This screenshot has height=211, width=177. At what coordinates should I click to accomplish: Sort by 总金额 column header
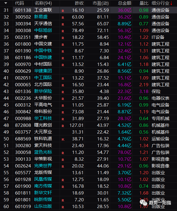125,3
